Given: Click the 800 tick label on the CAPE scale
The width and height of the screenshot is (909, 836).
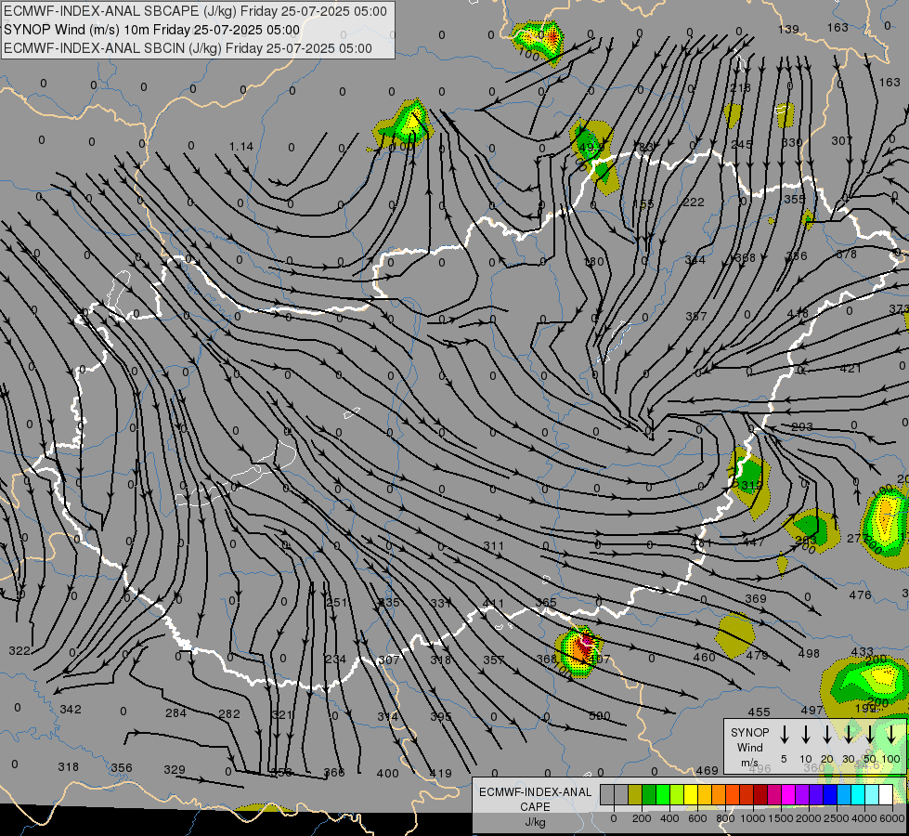Looking at the screenshot, I should 724,818.
